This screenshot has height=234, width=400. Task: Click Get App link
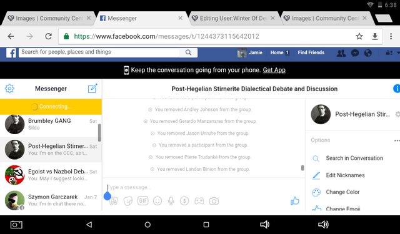click(274, 70)
